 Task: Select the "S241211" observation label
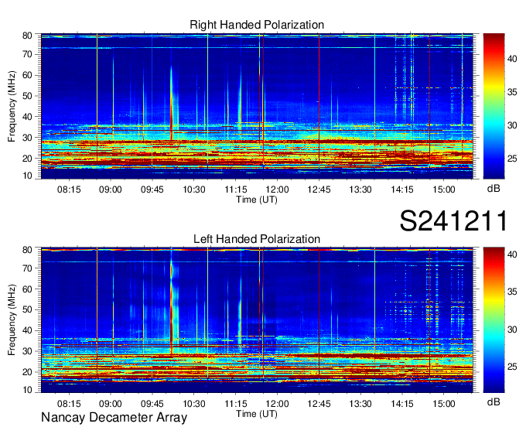coord(453,220)
